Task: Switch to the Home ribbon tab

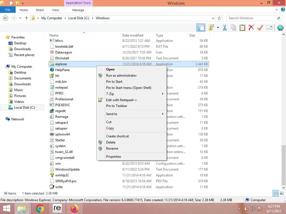Action: (24, 10)
